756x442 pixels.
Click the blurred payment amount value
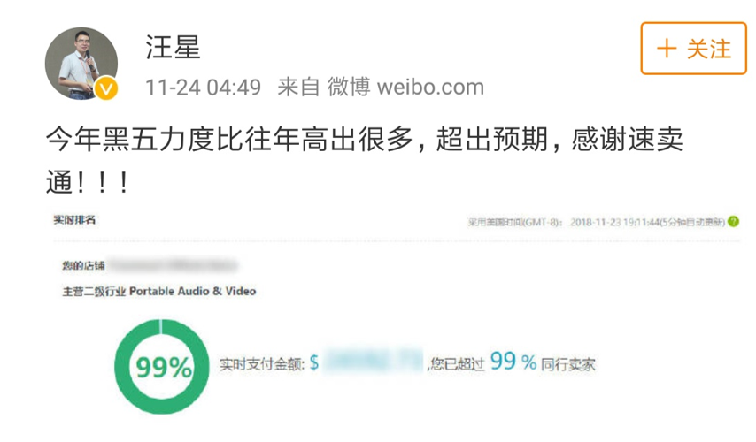374,360
